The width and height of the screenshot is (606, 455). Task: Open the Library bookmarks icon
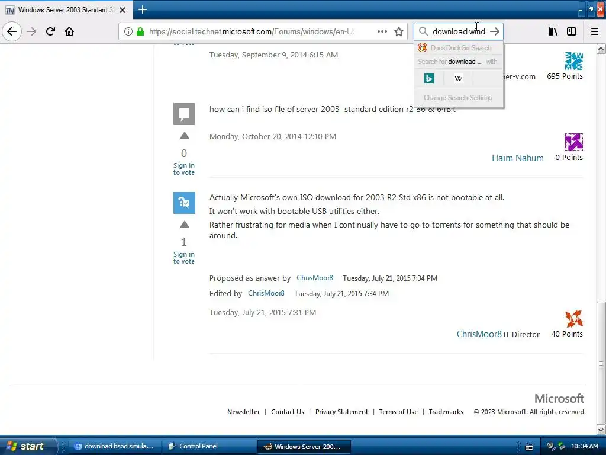(553, 31)
